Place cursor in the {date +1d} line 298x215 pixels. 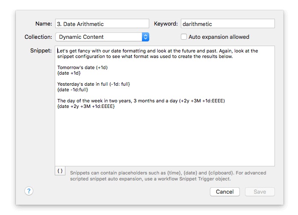69,73
